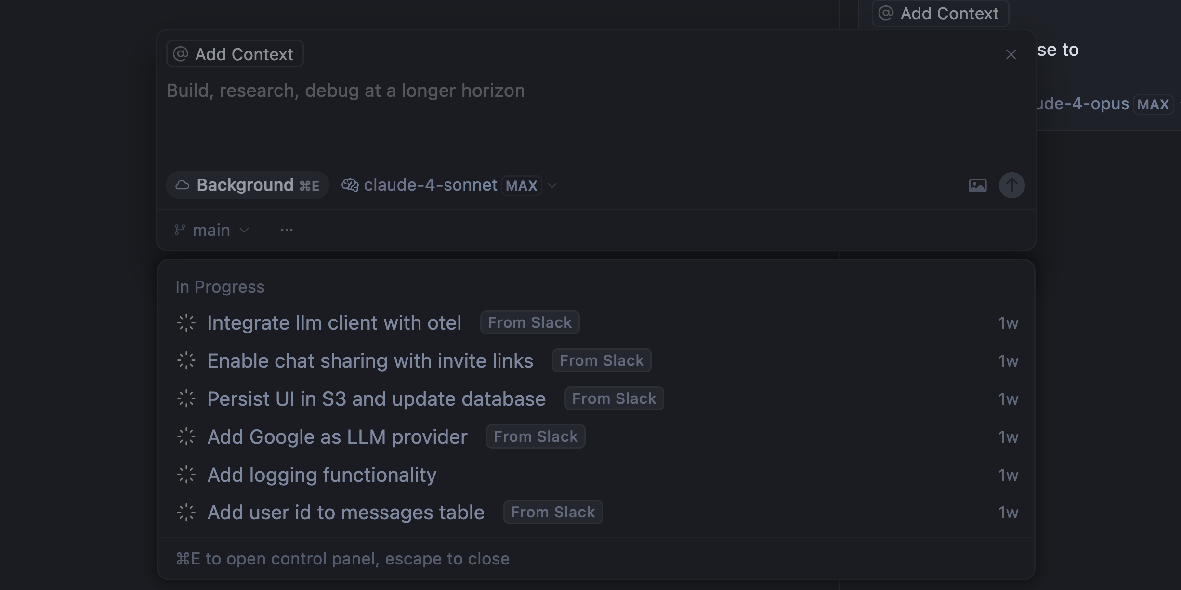The height and width of the screenshot is (590, 1181).
Task: Click spinner icon beside Add logging functionality
Action: [186, 475]
